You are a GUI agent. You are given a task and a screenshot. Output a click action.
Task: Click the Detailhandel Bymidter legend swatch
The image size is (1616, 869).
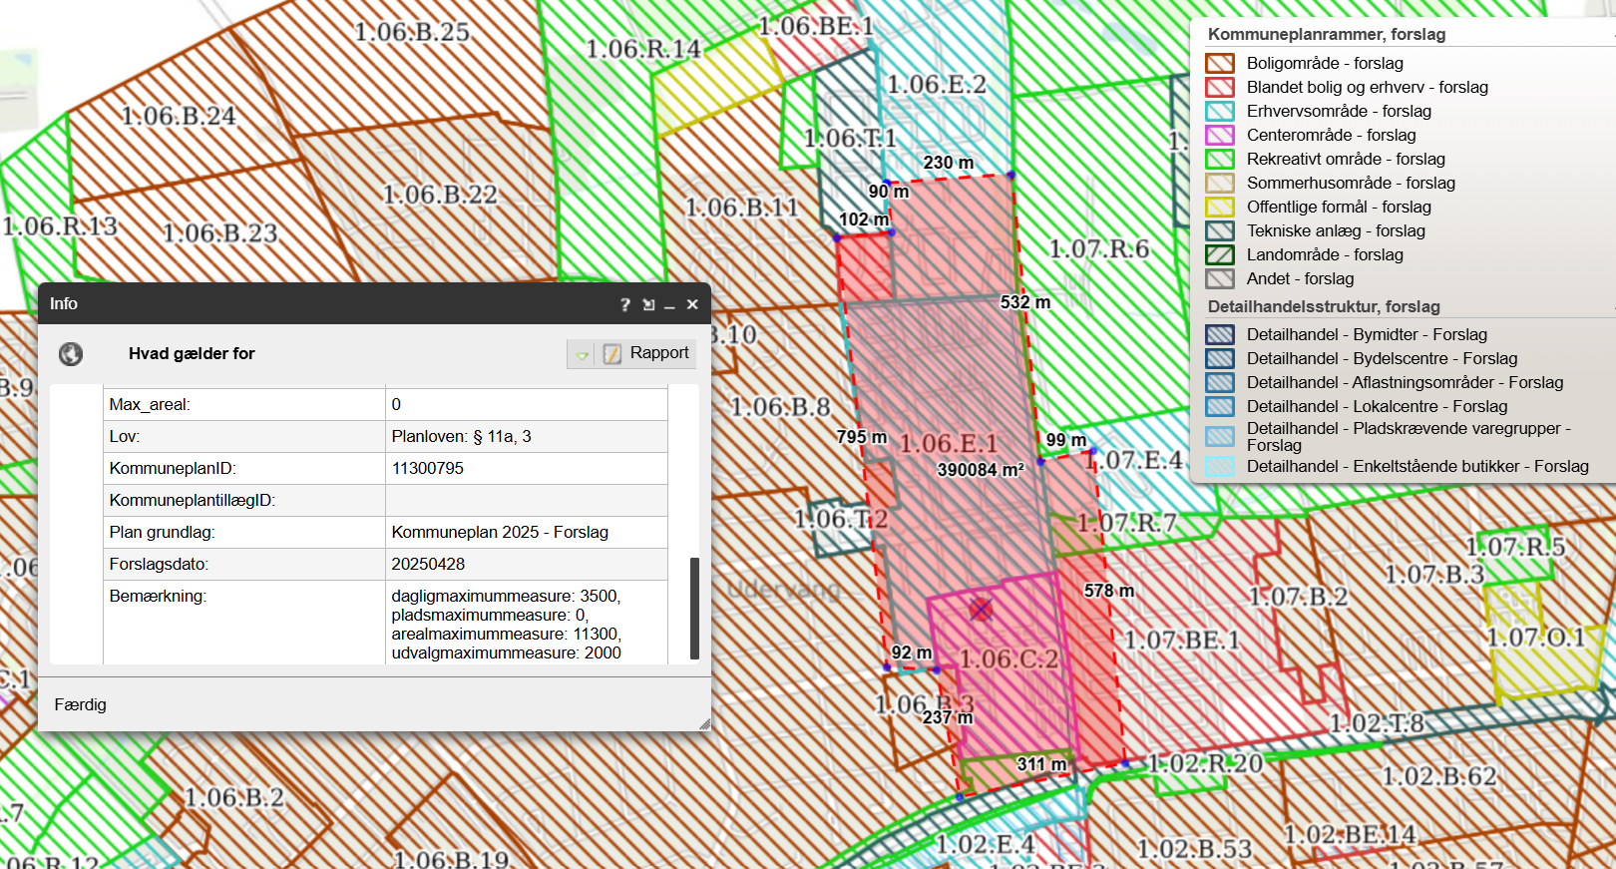[1220, 335]
